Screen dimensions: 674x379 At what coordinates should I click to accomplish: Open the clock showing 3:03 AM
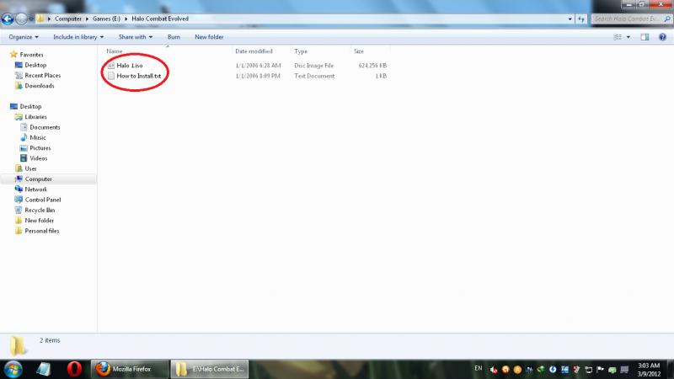click(648, 370)
